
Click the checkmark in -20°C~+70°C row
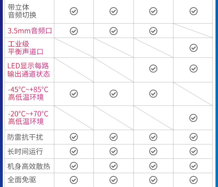tap(193, 118)
